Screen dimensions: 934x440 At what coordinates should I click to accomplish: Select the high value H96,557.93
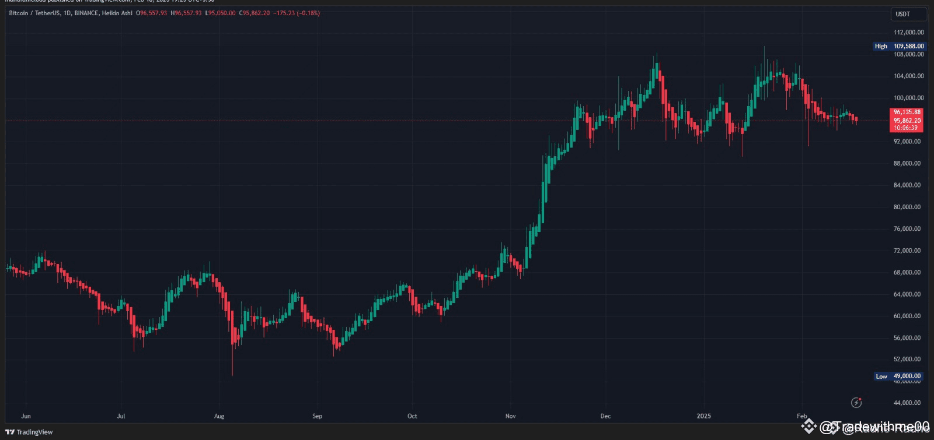pyautogui.click(x=186, y=13)
